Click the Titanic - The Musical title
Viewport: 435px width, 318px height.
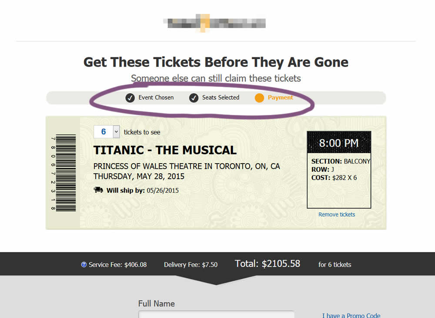tap(165, 151)
